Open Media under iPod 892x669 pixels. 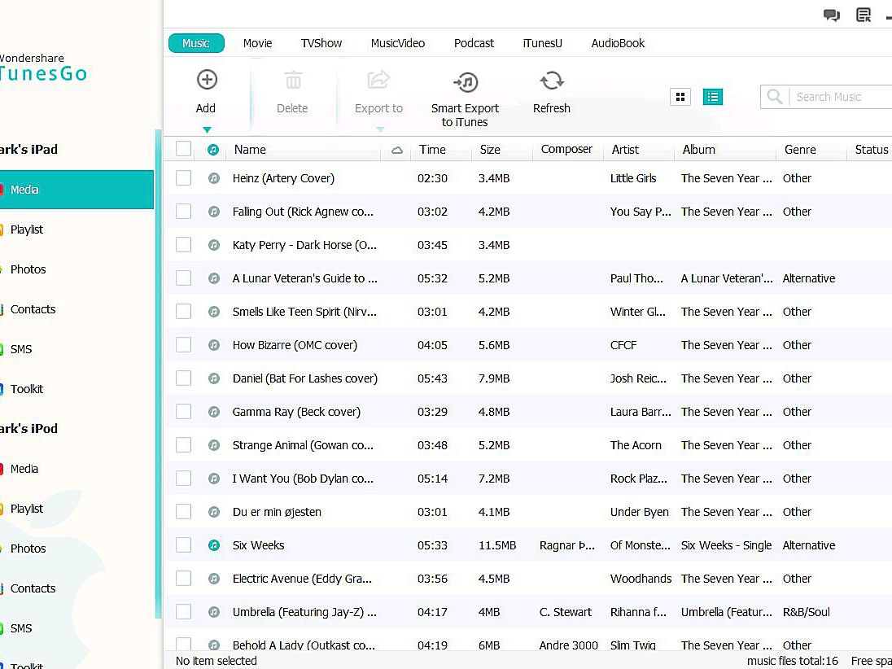click(24, 469)
